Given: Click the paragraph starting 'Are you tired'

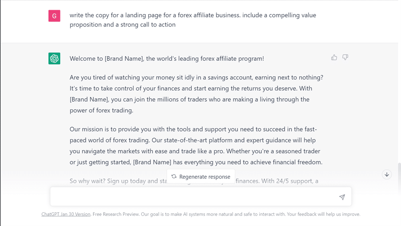Looking at the screenshot, I should pyautogui.click(x=196, y=94).
